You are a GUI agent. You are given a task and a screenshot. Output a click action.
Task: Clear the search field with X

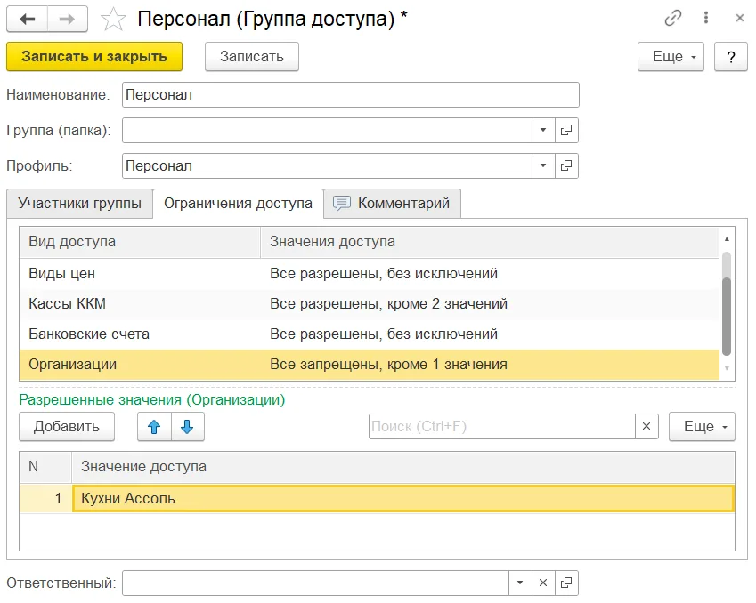tap(646, 427)
